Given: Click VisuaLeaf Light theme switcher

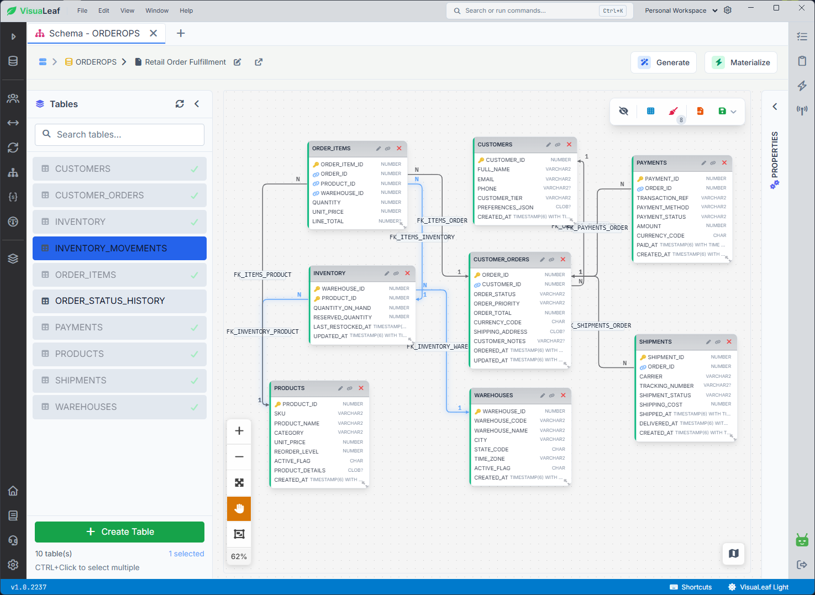Looking at the screenshot, I should [x=759, y=587].
